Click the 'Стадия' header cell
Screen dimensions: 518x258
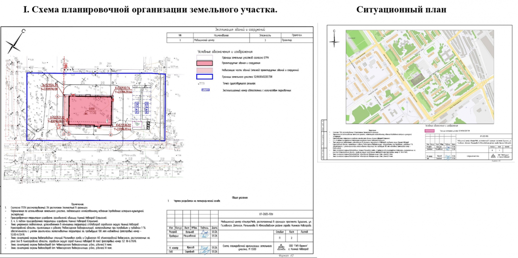(x=279, y=232)
